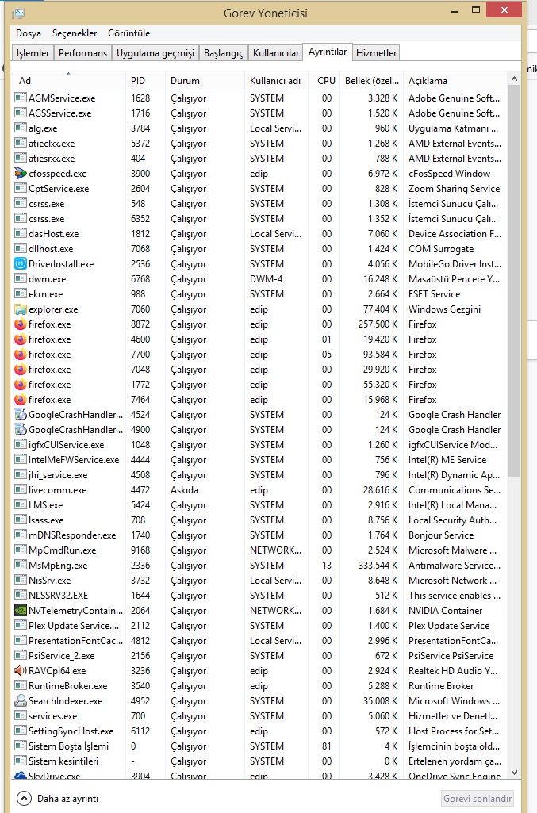
Task: Select the SkyDrive.exe cloud icon
Action: coord(21,776)
